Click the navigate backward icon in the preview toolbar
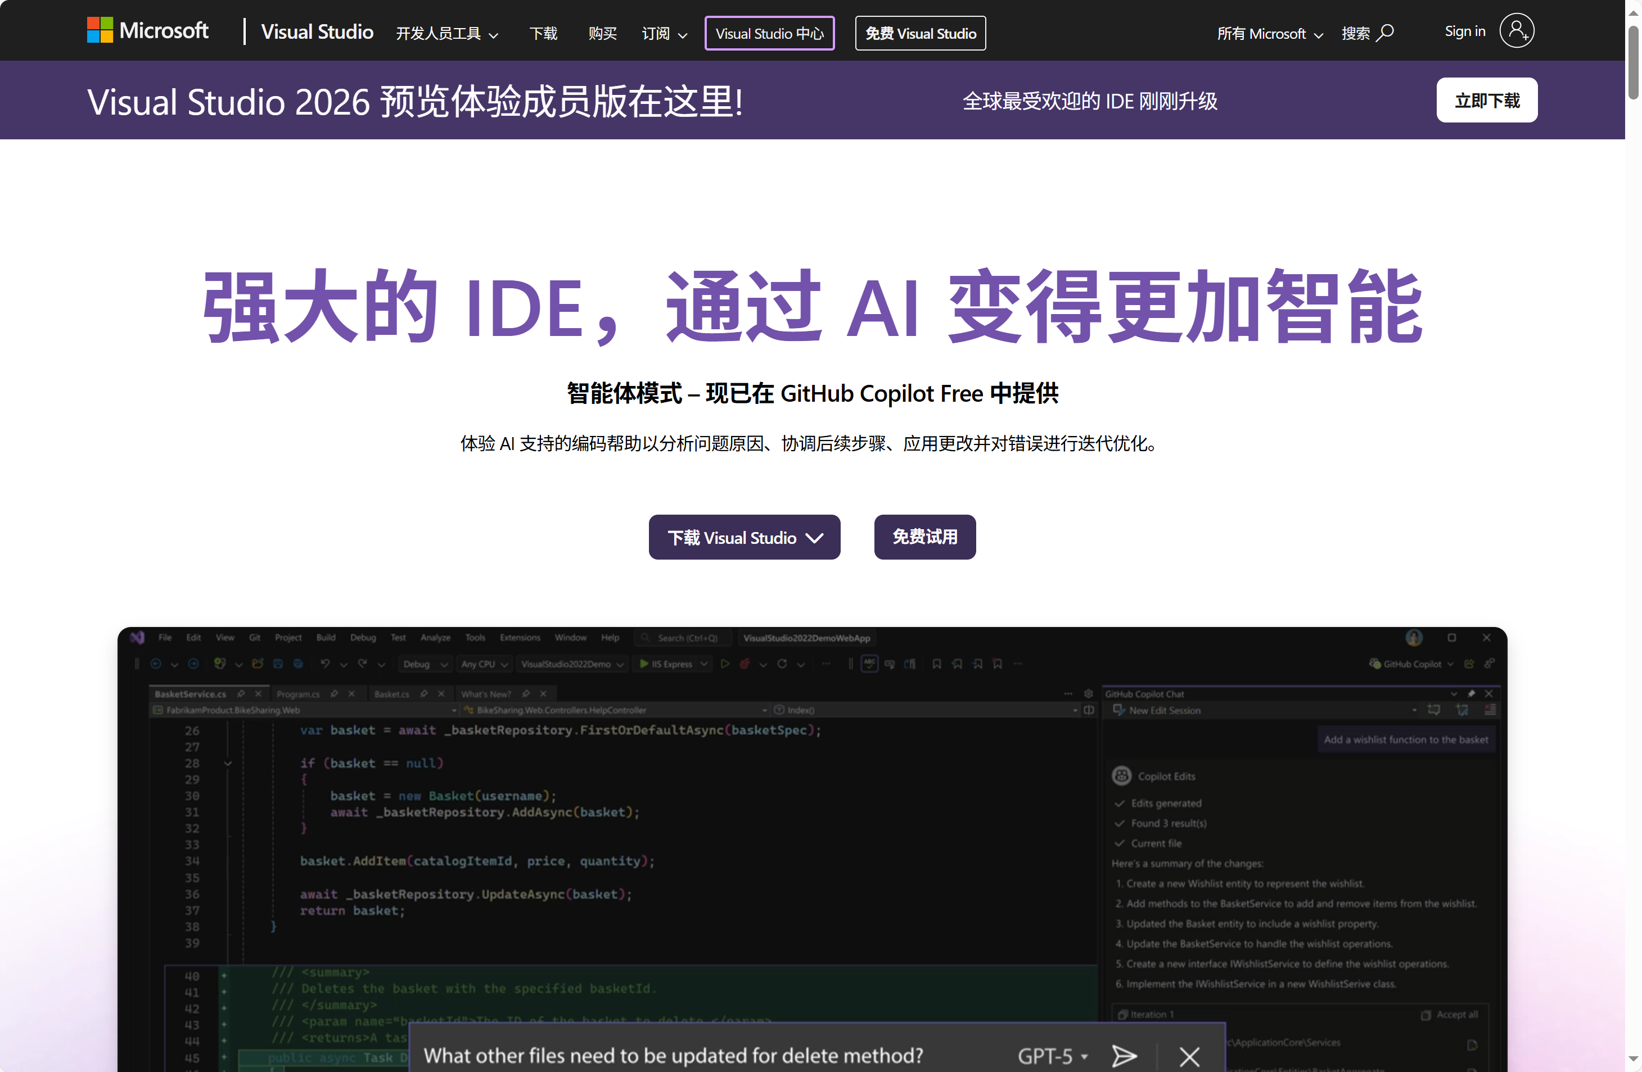Screen dimensions: 1642x1072 click(156, 664)
